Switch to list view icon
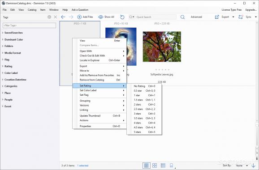This screenshot has width=259, height=170. (x=163, y=166)
